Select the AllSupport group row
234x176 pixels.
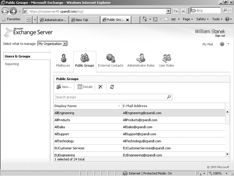[139, 134]
